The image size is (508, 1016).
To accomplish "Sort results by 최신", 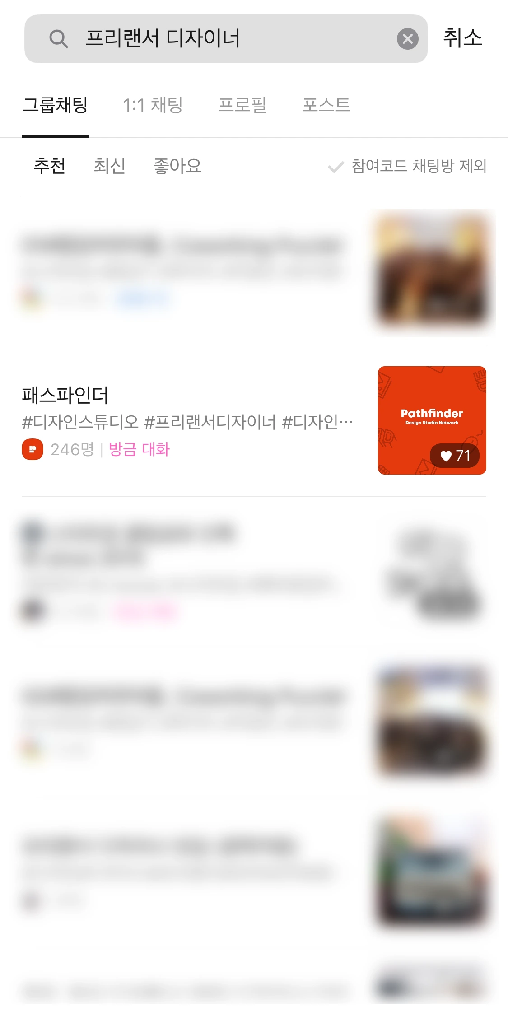I will pos(109,166).
